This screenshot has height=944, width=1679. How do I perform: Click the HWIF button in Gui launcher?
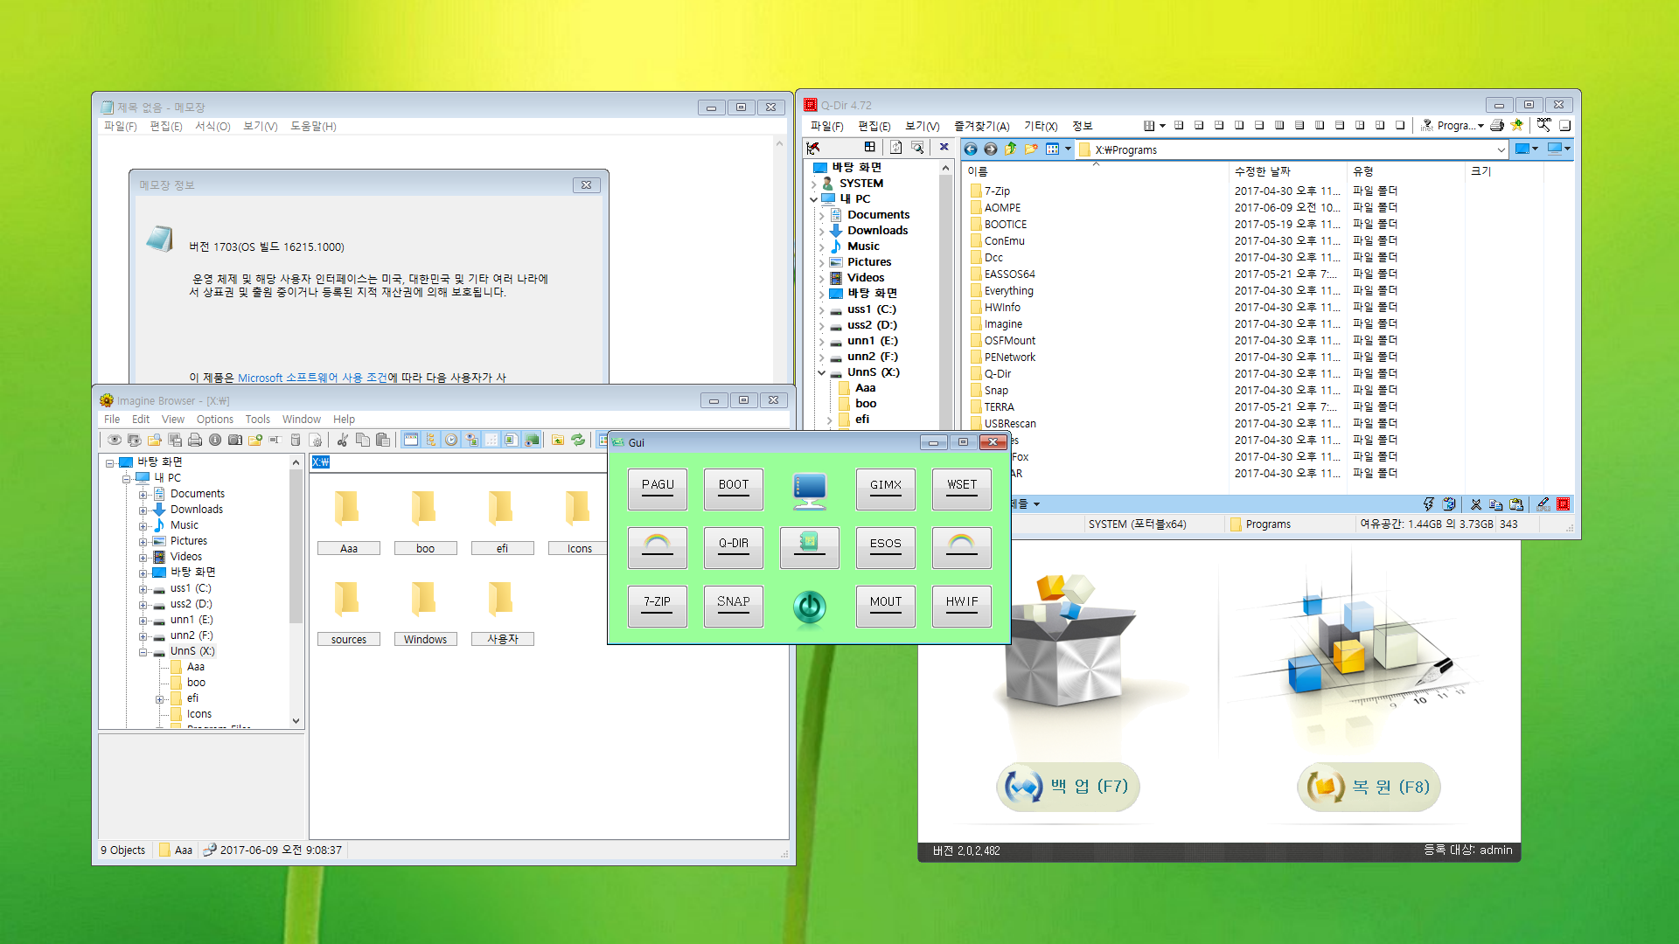pyautogui.click(x=962, y=607)
